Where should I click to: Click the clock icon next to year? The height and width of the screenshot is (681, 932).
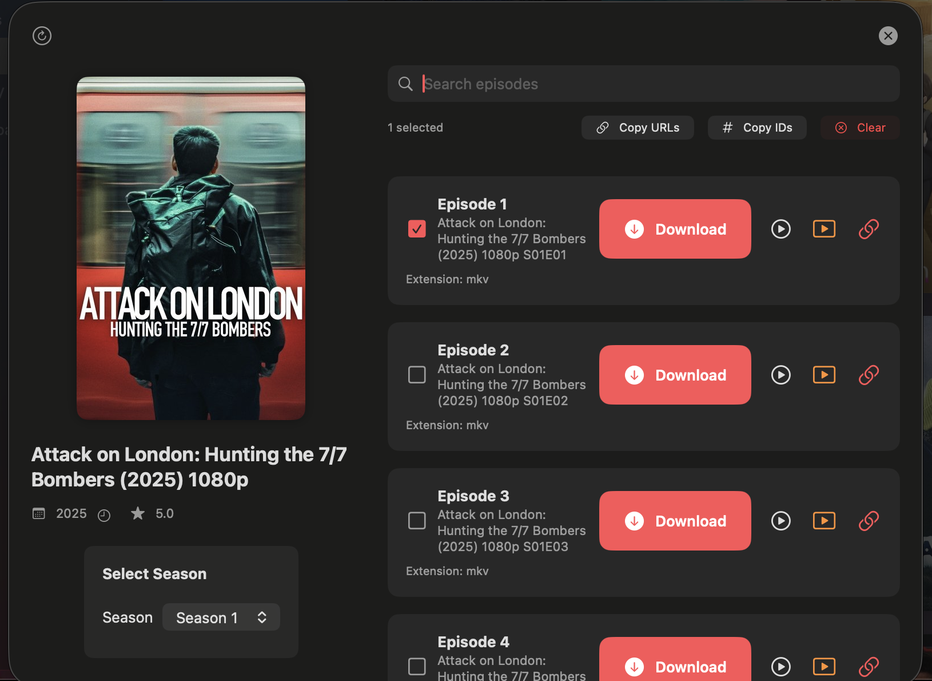pos(104,516)
